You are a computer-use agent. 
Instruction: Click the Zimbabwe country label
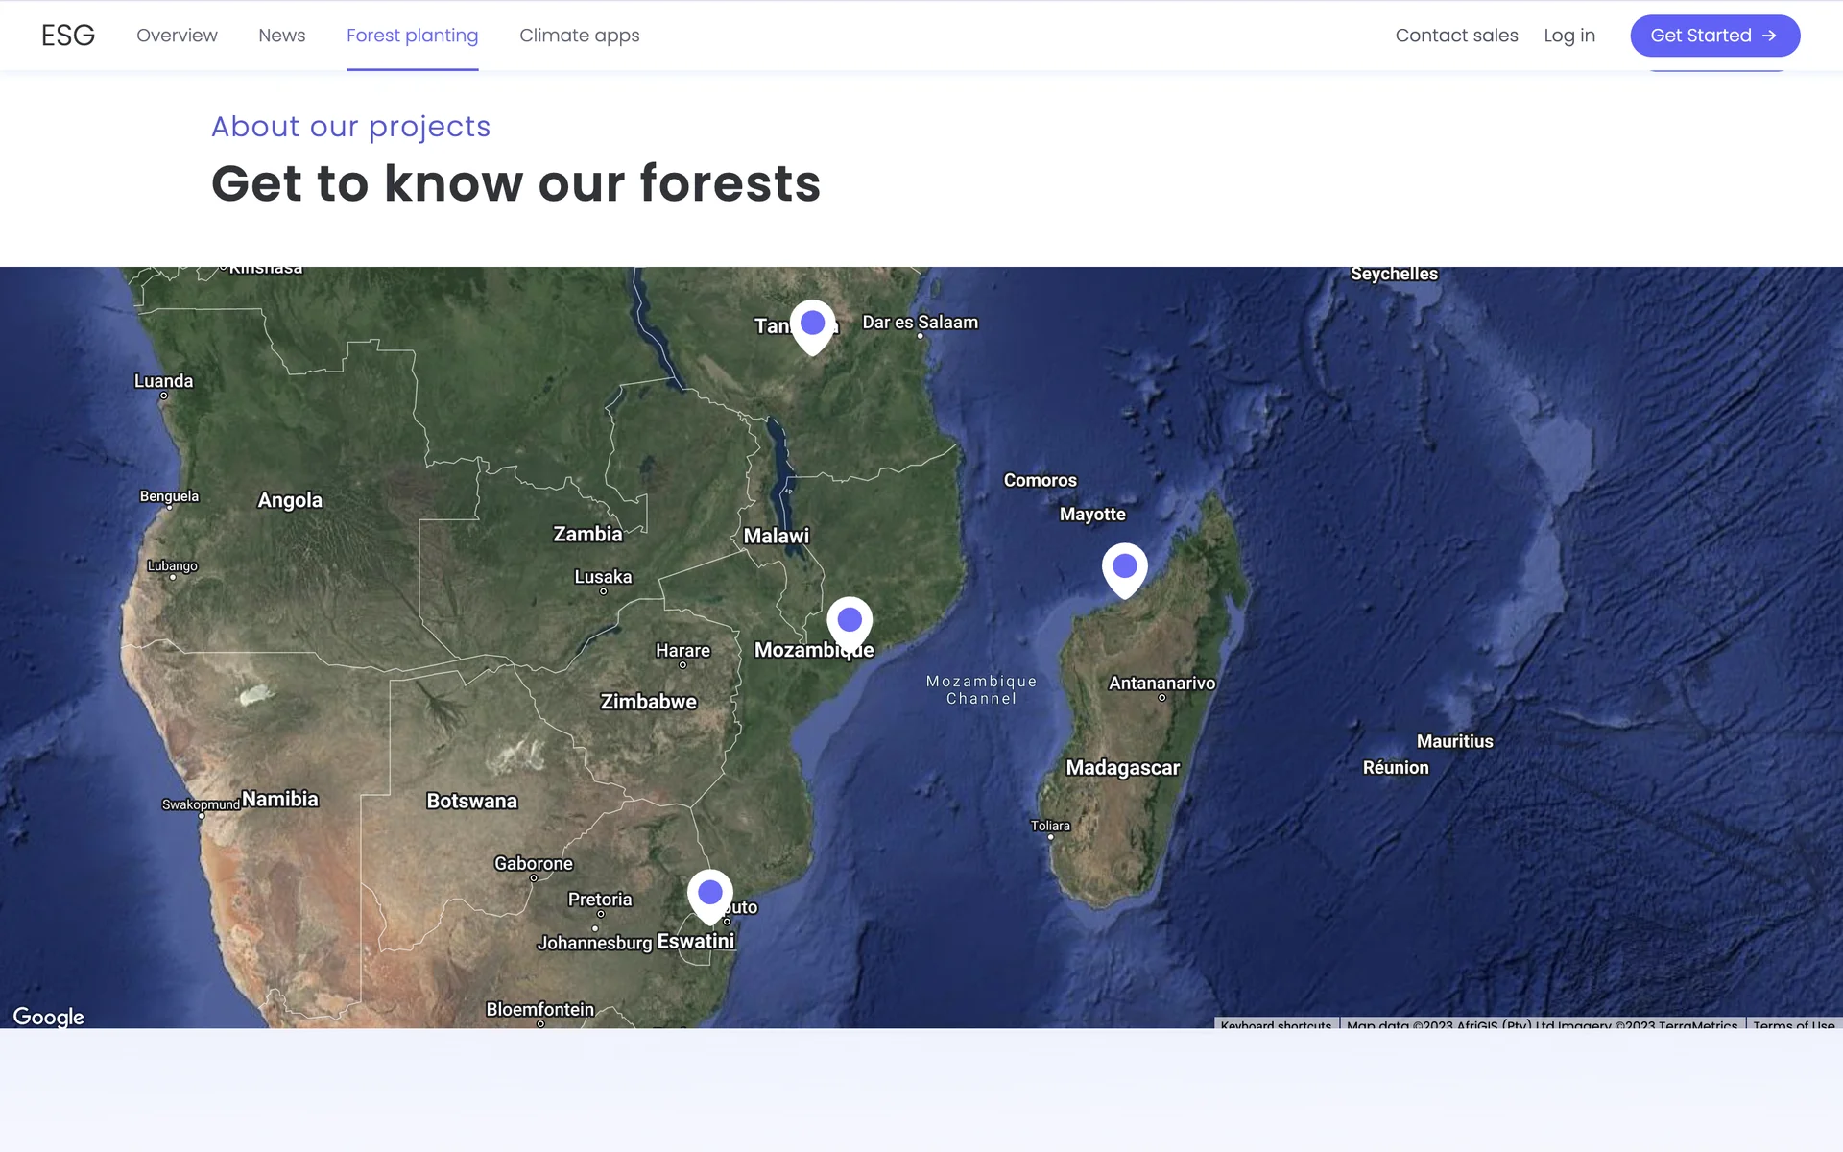pyautogui.click(x=648, y=702)
